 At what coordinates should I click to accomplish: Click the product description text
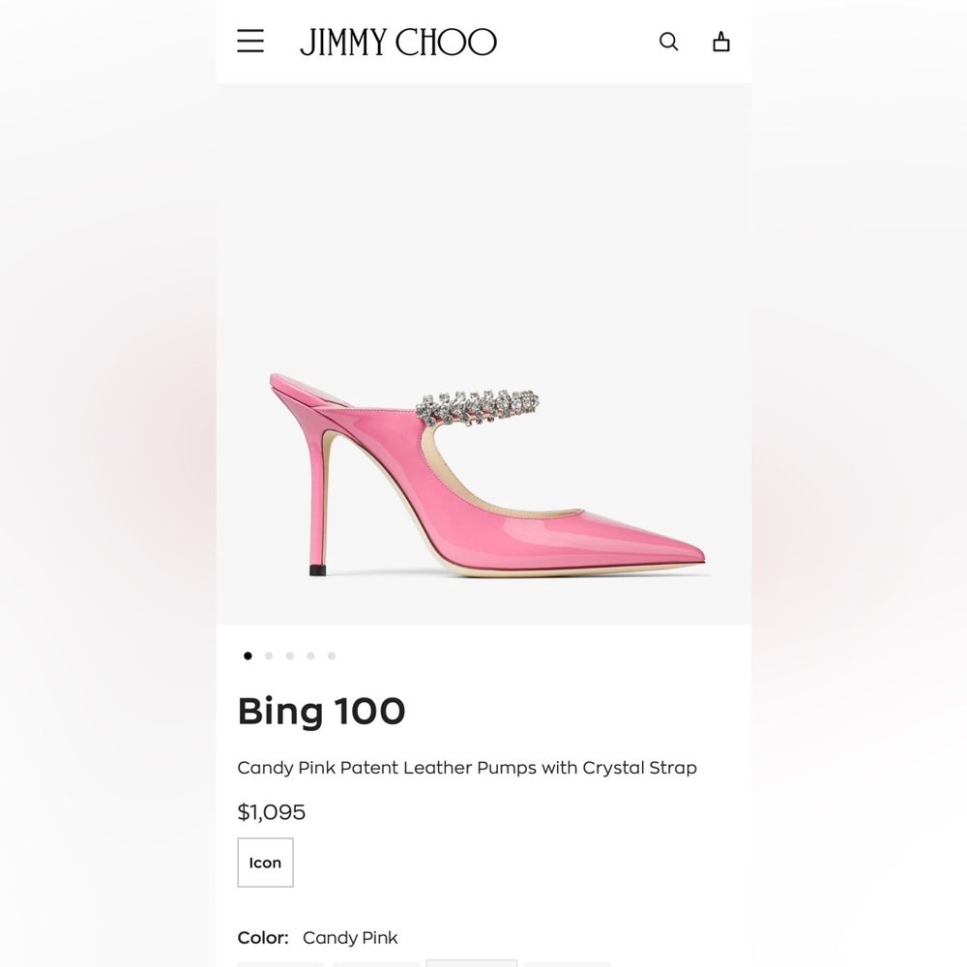(467, 768)
